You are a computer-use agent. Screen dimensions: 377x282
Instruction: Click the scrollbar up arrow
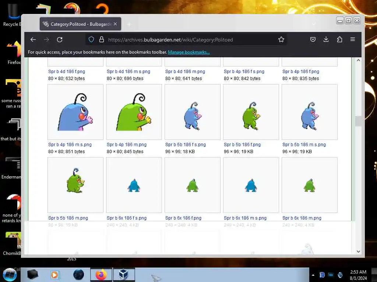358,60
